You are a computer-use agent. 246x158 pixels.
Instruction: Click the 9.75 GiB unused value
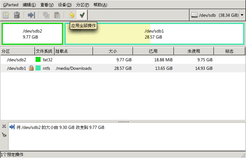click(x=205, y=60)
